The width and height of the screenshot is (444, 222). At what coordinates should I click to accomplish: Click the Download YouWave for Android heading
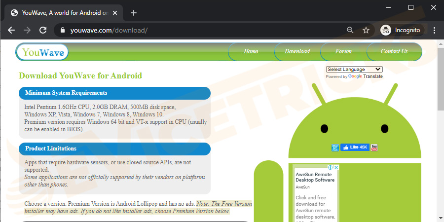click(x=80, y=75)
